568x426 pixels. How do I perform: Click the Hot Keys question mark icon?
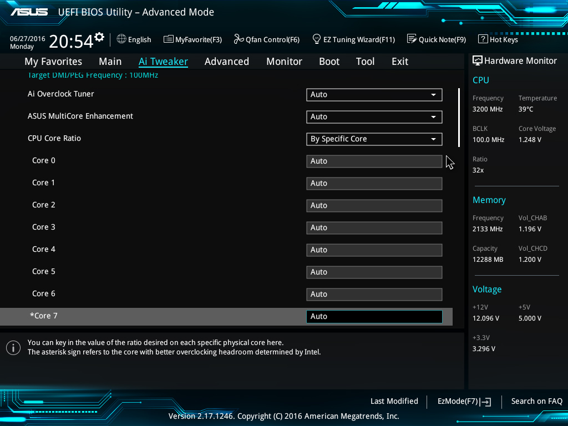pyautogui.click(x=483, y=39)
